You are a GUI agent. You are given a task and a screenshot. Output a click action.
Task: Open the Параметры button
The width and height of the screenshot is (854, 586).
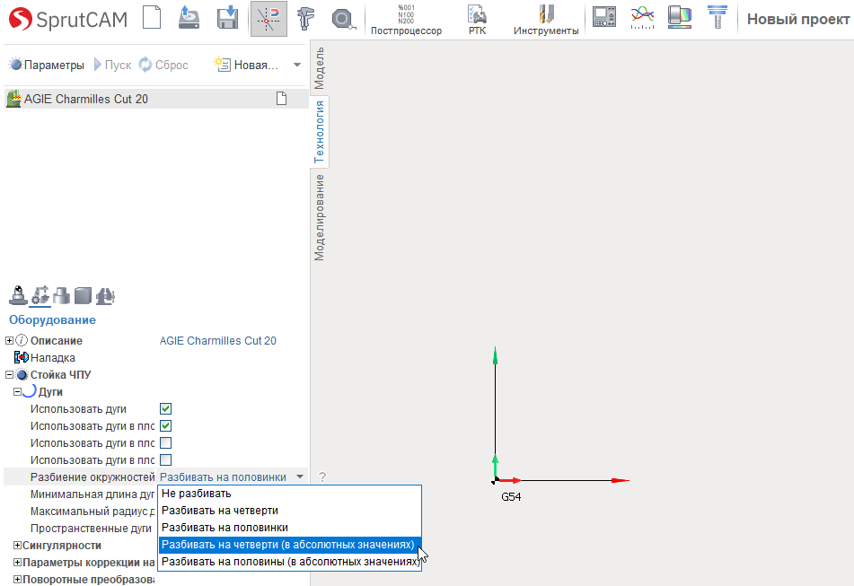[x=47, y=65]
